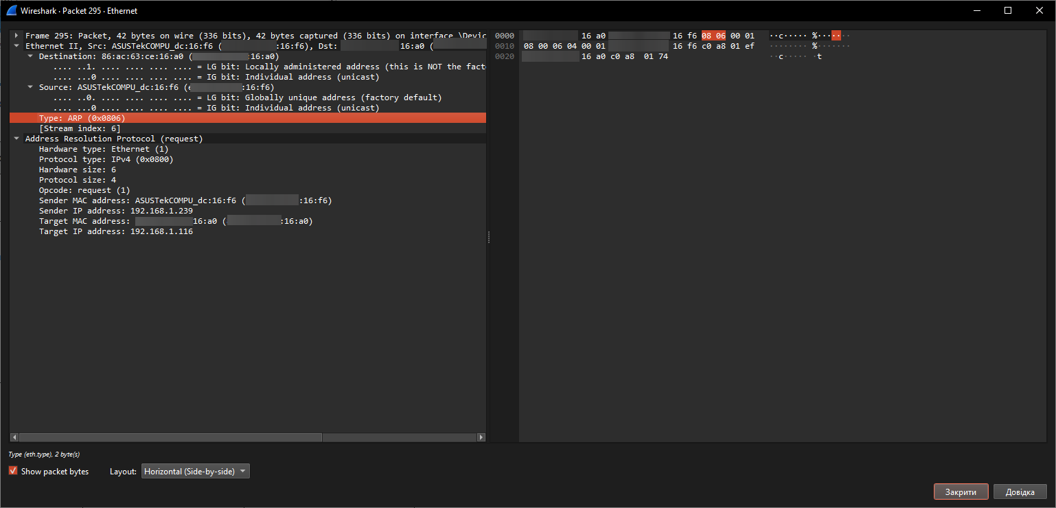Toggle the Show packet bytes checkbox
This screenshot has width=1056, height=508.
click(13, 471)
